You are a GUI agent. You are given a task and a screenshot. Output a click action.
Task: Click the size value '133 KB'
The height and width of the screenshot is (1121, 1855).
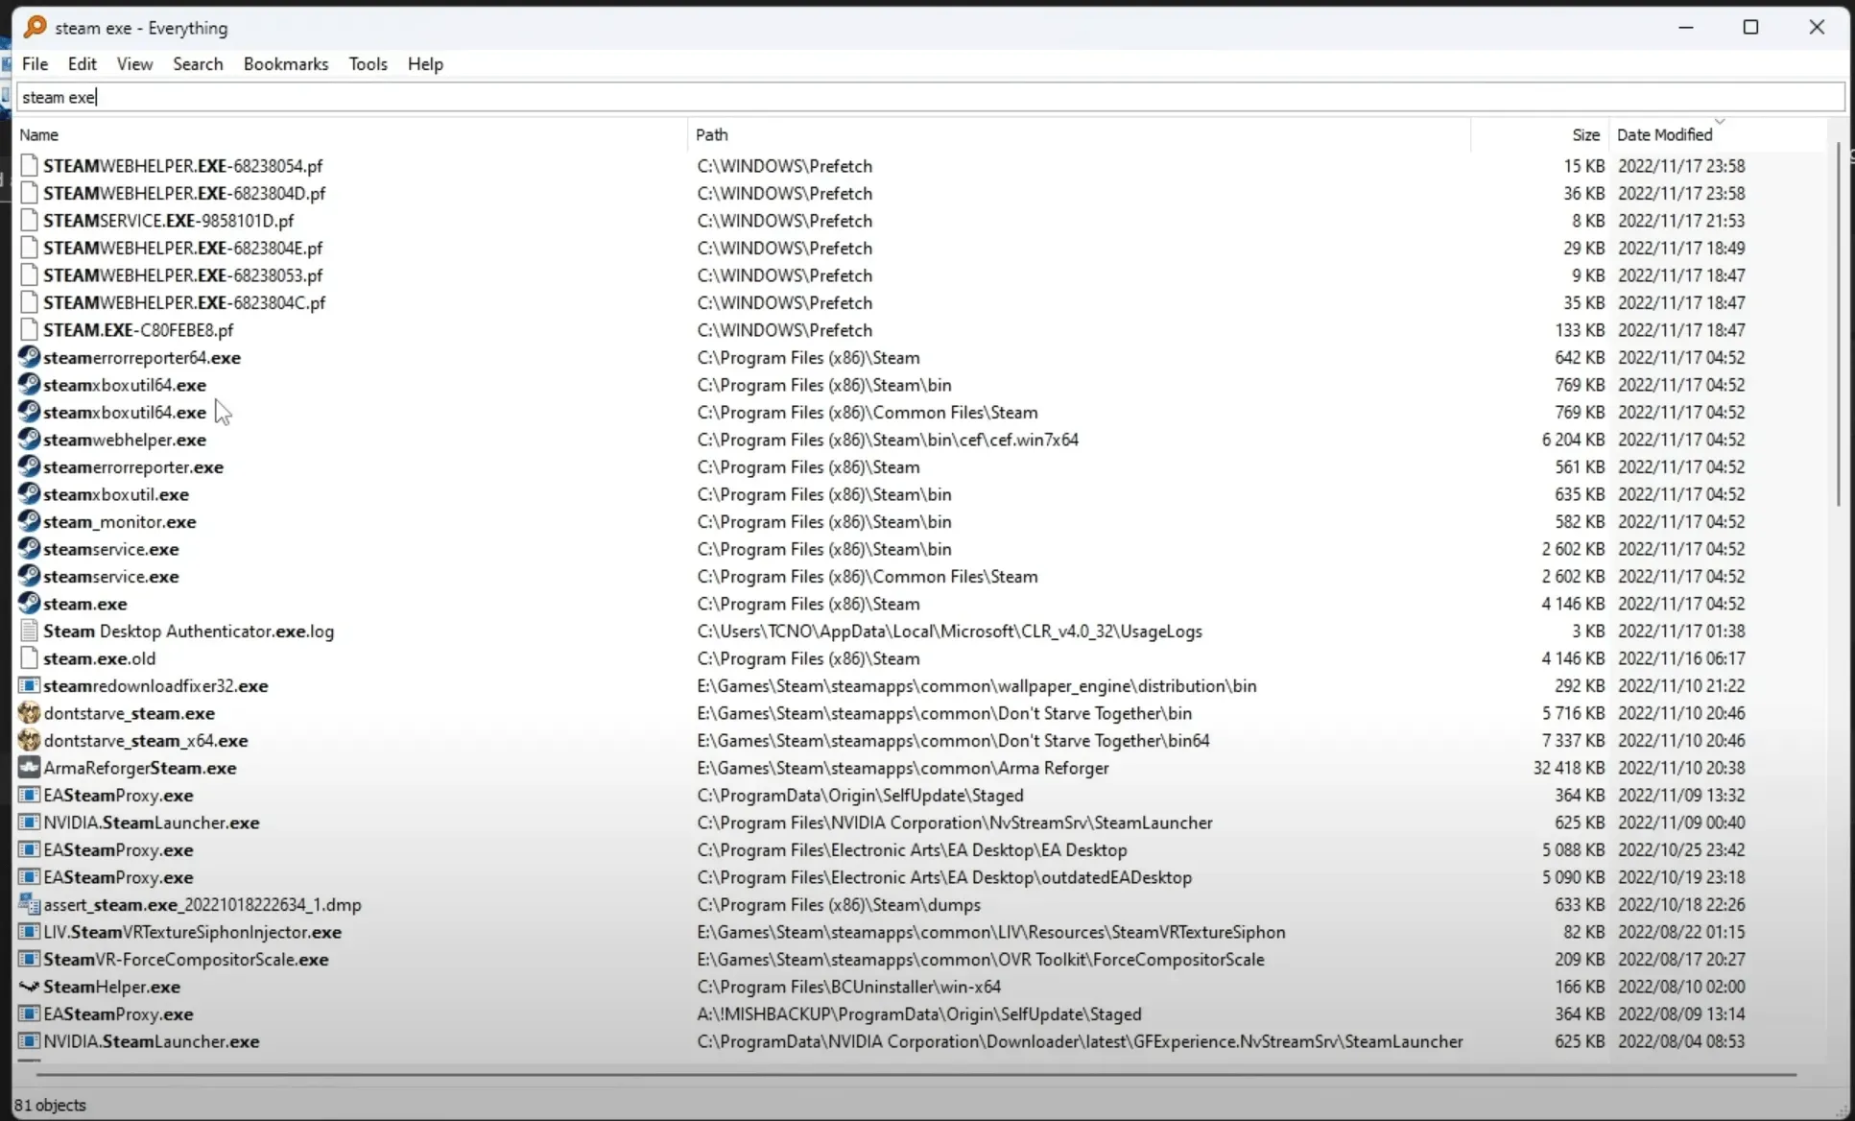[x=1580, y=330]
